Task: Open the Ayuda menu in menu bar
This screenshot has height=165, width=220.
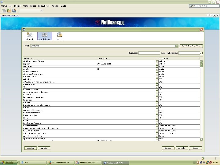Action: 63,6
